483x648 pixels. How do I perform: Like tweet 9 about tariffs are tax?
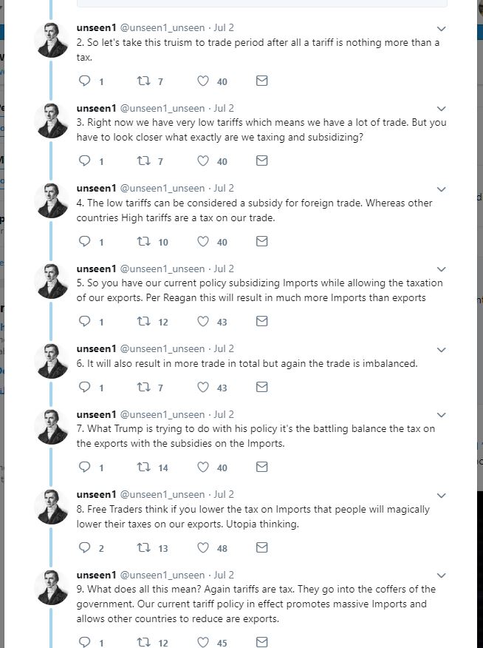tap(202, 642)
